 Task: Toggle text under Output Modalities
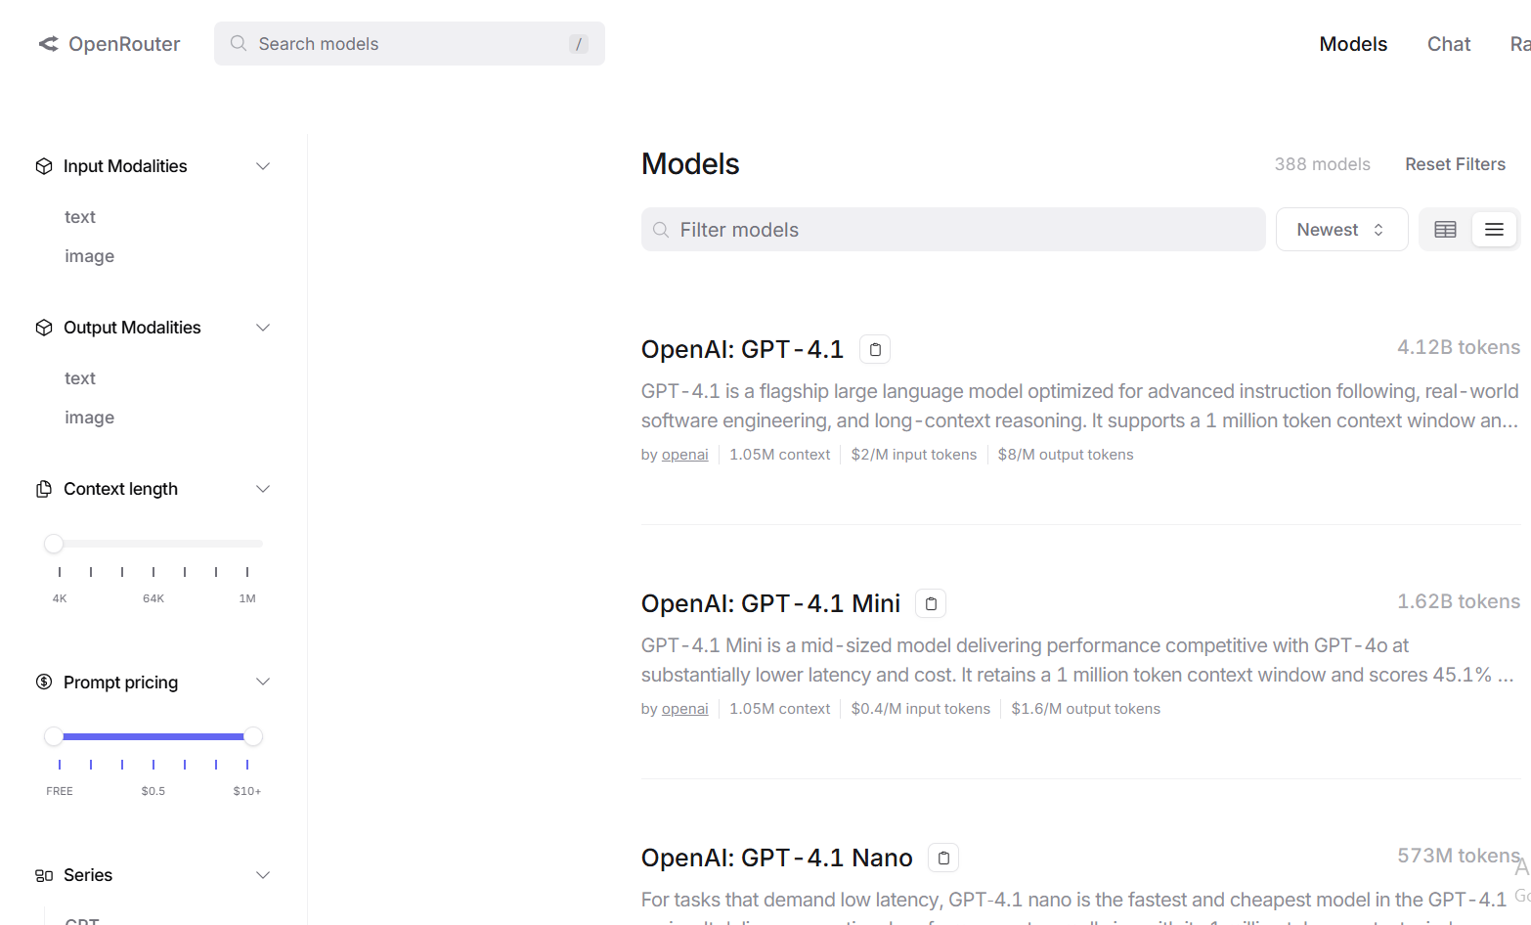coord(80,378)
